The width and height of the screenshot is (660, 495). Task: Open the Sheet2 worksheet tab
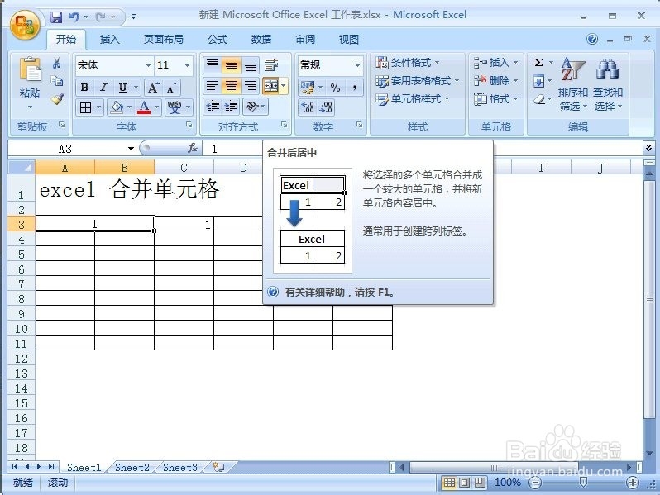(132, 467)
